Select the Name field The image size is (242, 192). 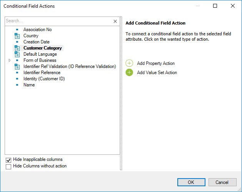click(29, 85)
